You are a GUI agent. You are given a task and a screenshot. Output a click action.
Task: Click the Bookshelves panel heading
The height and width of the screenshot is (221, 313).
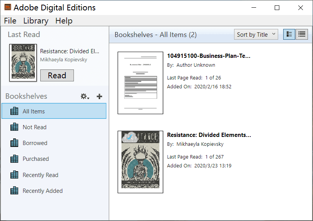(x=26, y=96)
